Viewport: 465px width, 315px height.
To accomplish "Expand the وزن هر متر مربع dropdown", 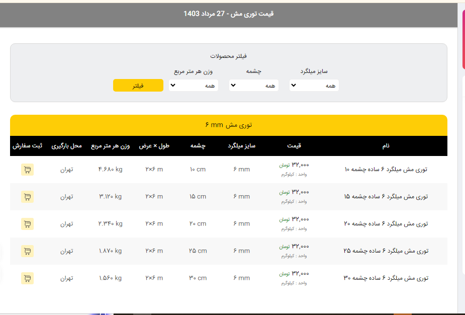I will 194,86.
